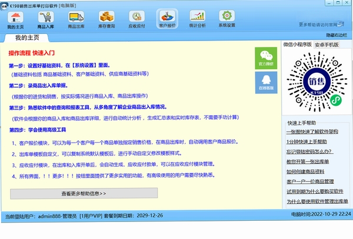Open 商品出库 delivery truck icon

click(x=76, y=20)
